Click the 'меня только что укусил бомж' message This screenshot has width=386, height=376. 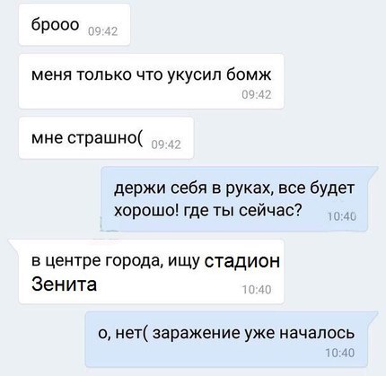tap(151, 82)
